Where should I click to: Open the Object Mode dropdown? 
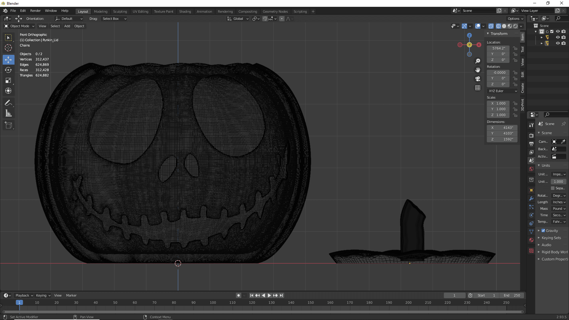(19, 26)
